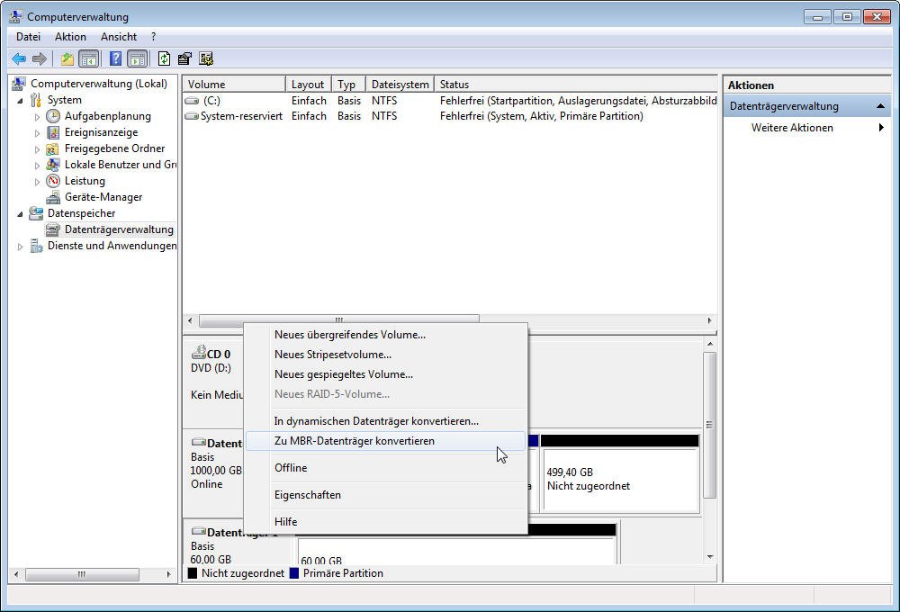This screenshot has width=900, height=612.
Task: Click the black Nicht zugeordnet legend swatch
Action: tap(193, 573)
